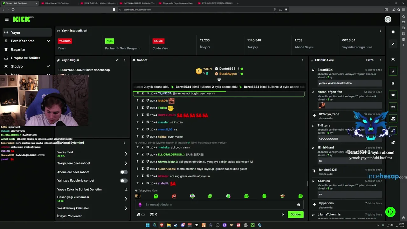This screenshot has height=229, width=407.
Task: Click the purple microphone icon in the message box
Action: pos(140,205)
